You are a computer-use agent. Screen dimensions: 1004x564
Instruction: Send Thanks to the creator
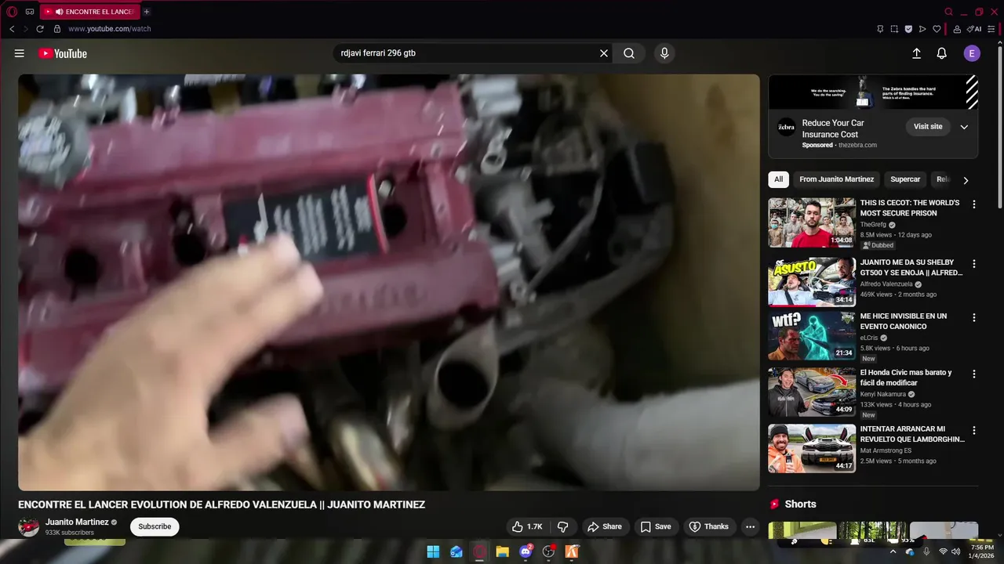pos(708,526)
